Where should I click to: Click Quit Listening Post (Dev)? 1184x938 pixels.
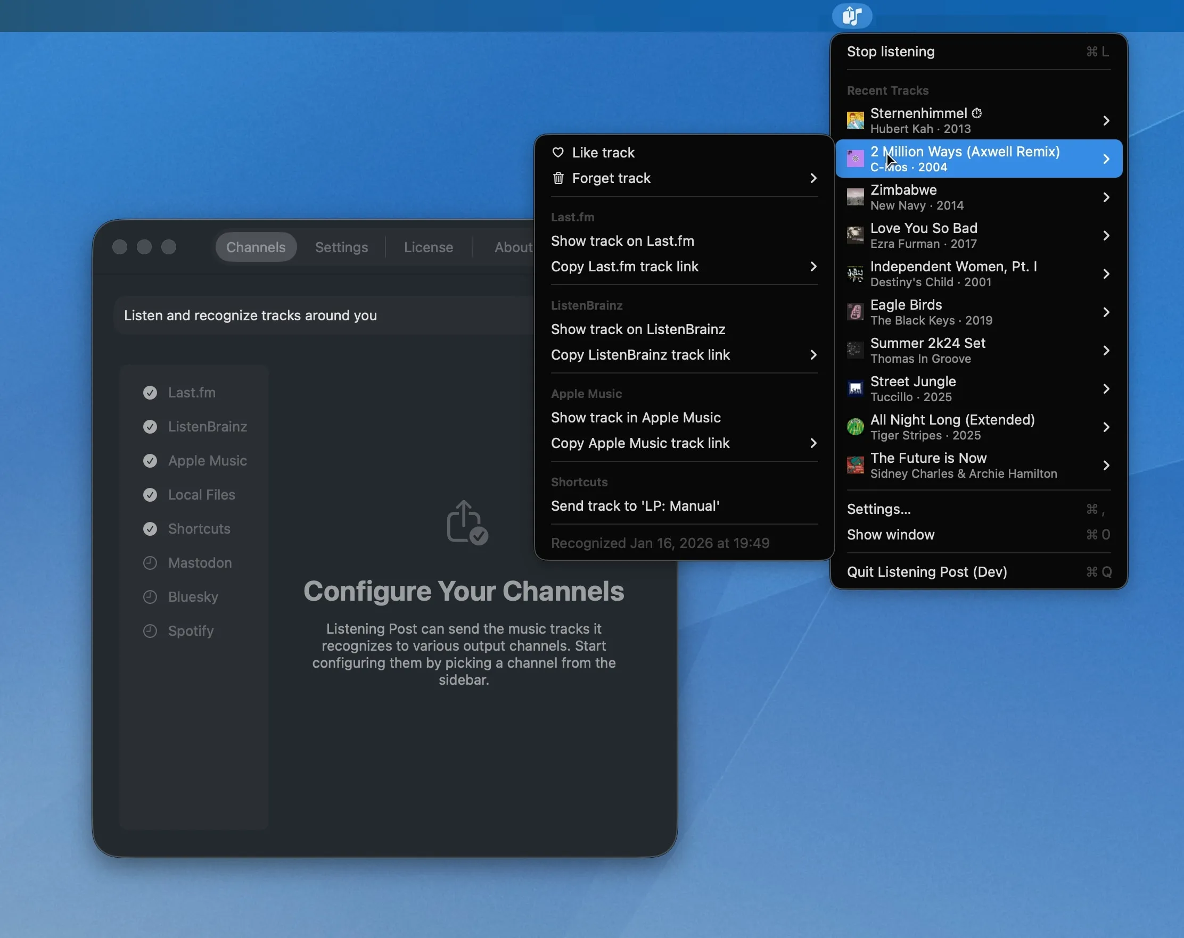tap(926, 572)
